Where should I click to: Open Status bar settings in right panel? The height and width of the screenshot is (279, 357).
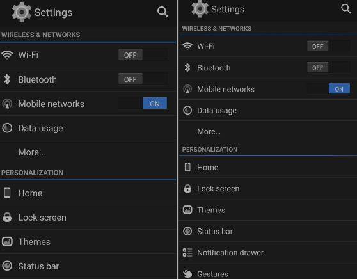coord(267,231)
